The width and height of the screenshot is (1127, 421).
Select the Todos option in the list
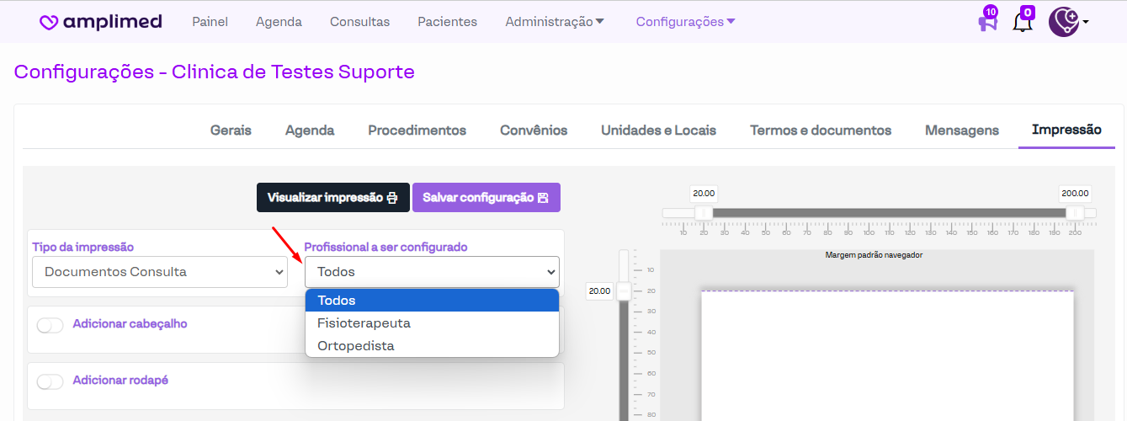pos(337,301)
